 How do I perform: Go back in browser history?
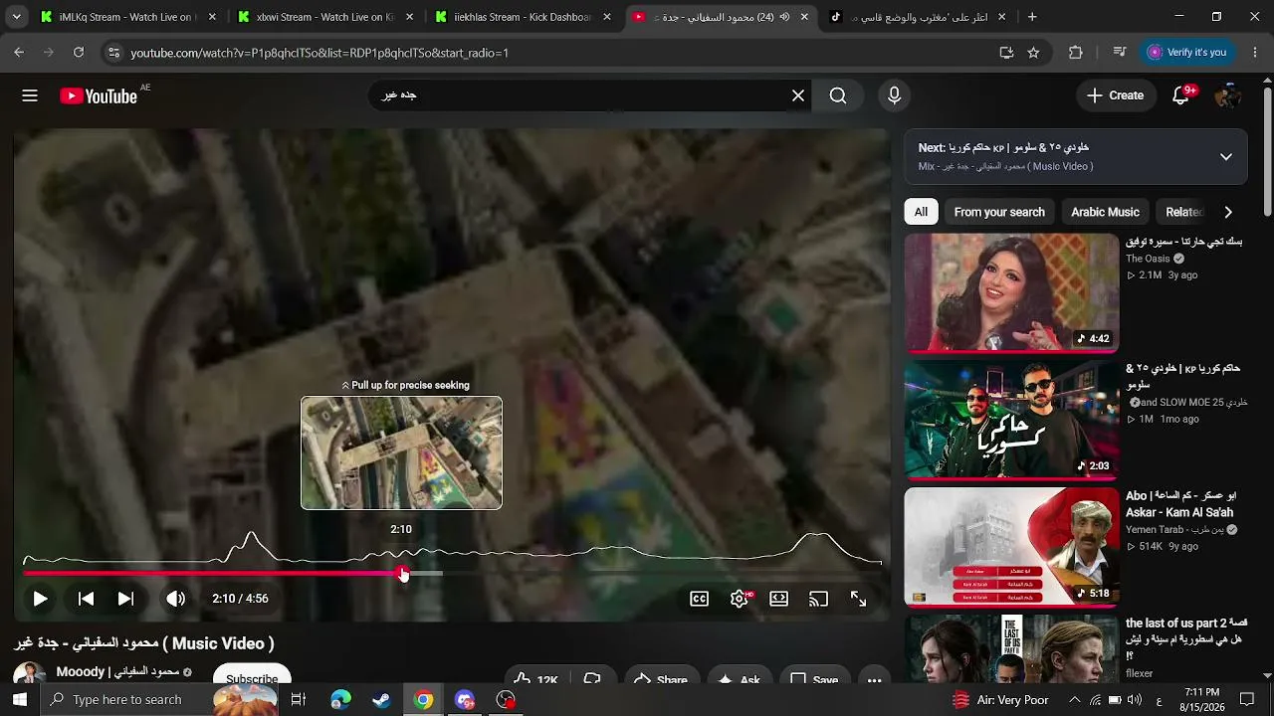pyautogui.click(x=19, y=53)
